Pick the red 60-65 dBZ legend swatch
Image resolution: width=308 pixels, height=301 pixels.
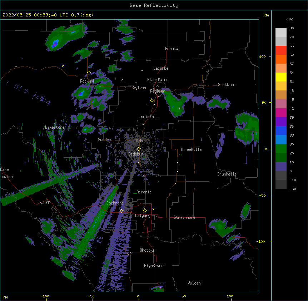coord(281,50)
